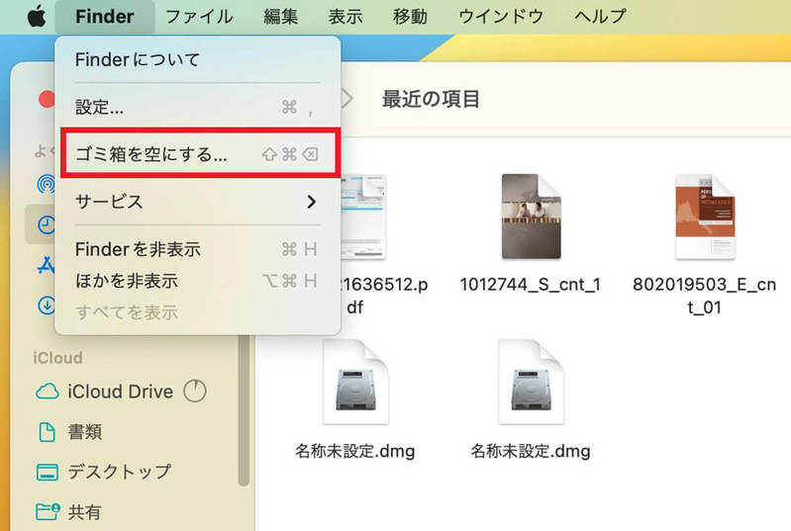Open 共有 in sidebar
The height and width of the screenshot is (531, 791).
coord(121,512)
